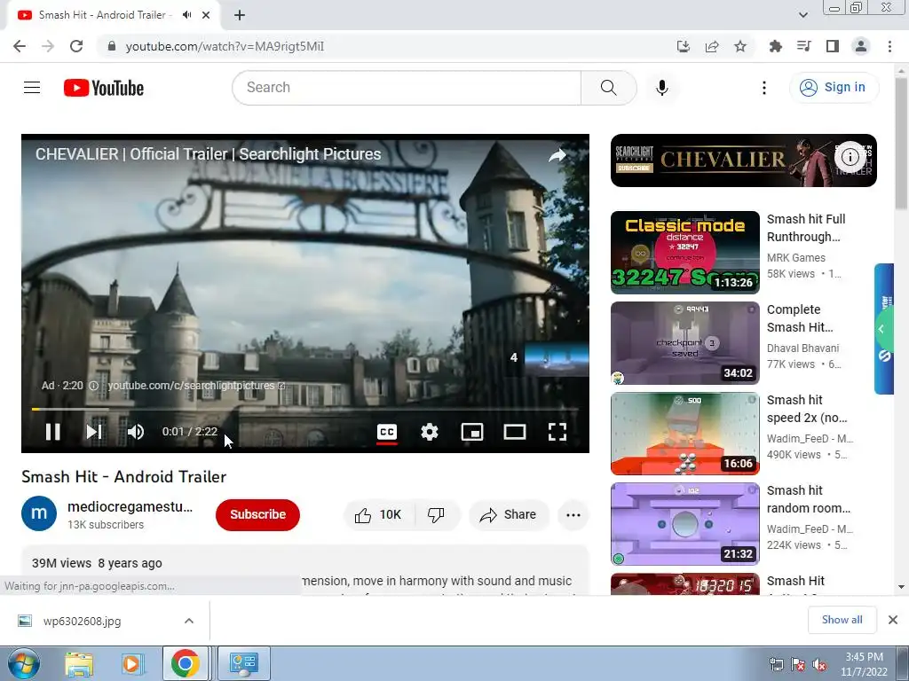Toggle theater mode view
The width and height of the screenshot is (909, 681).
coord(515,432)
